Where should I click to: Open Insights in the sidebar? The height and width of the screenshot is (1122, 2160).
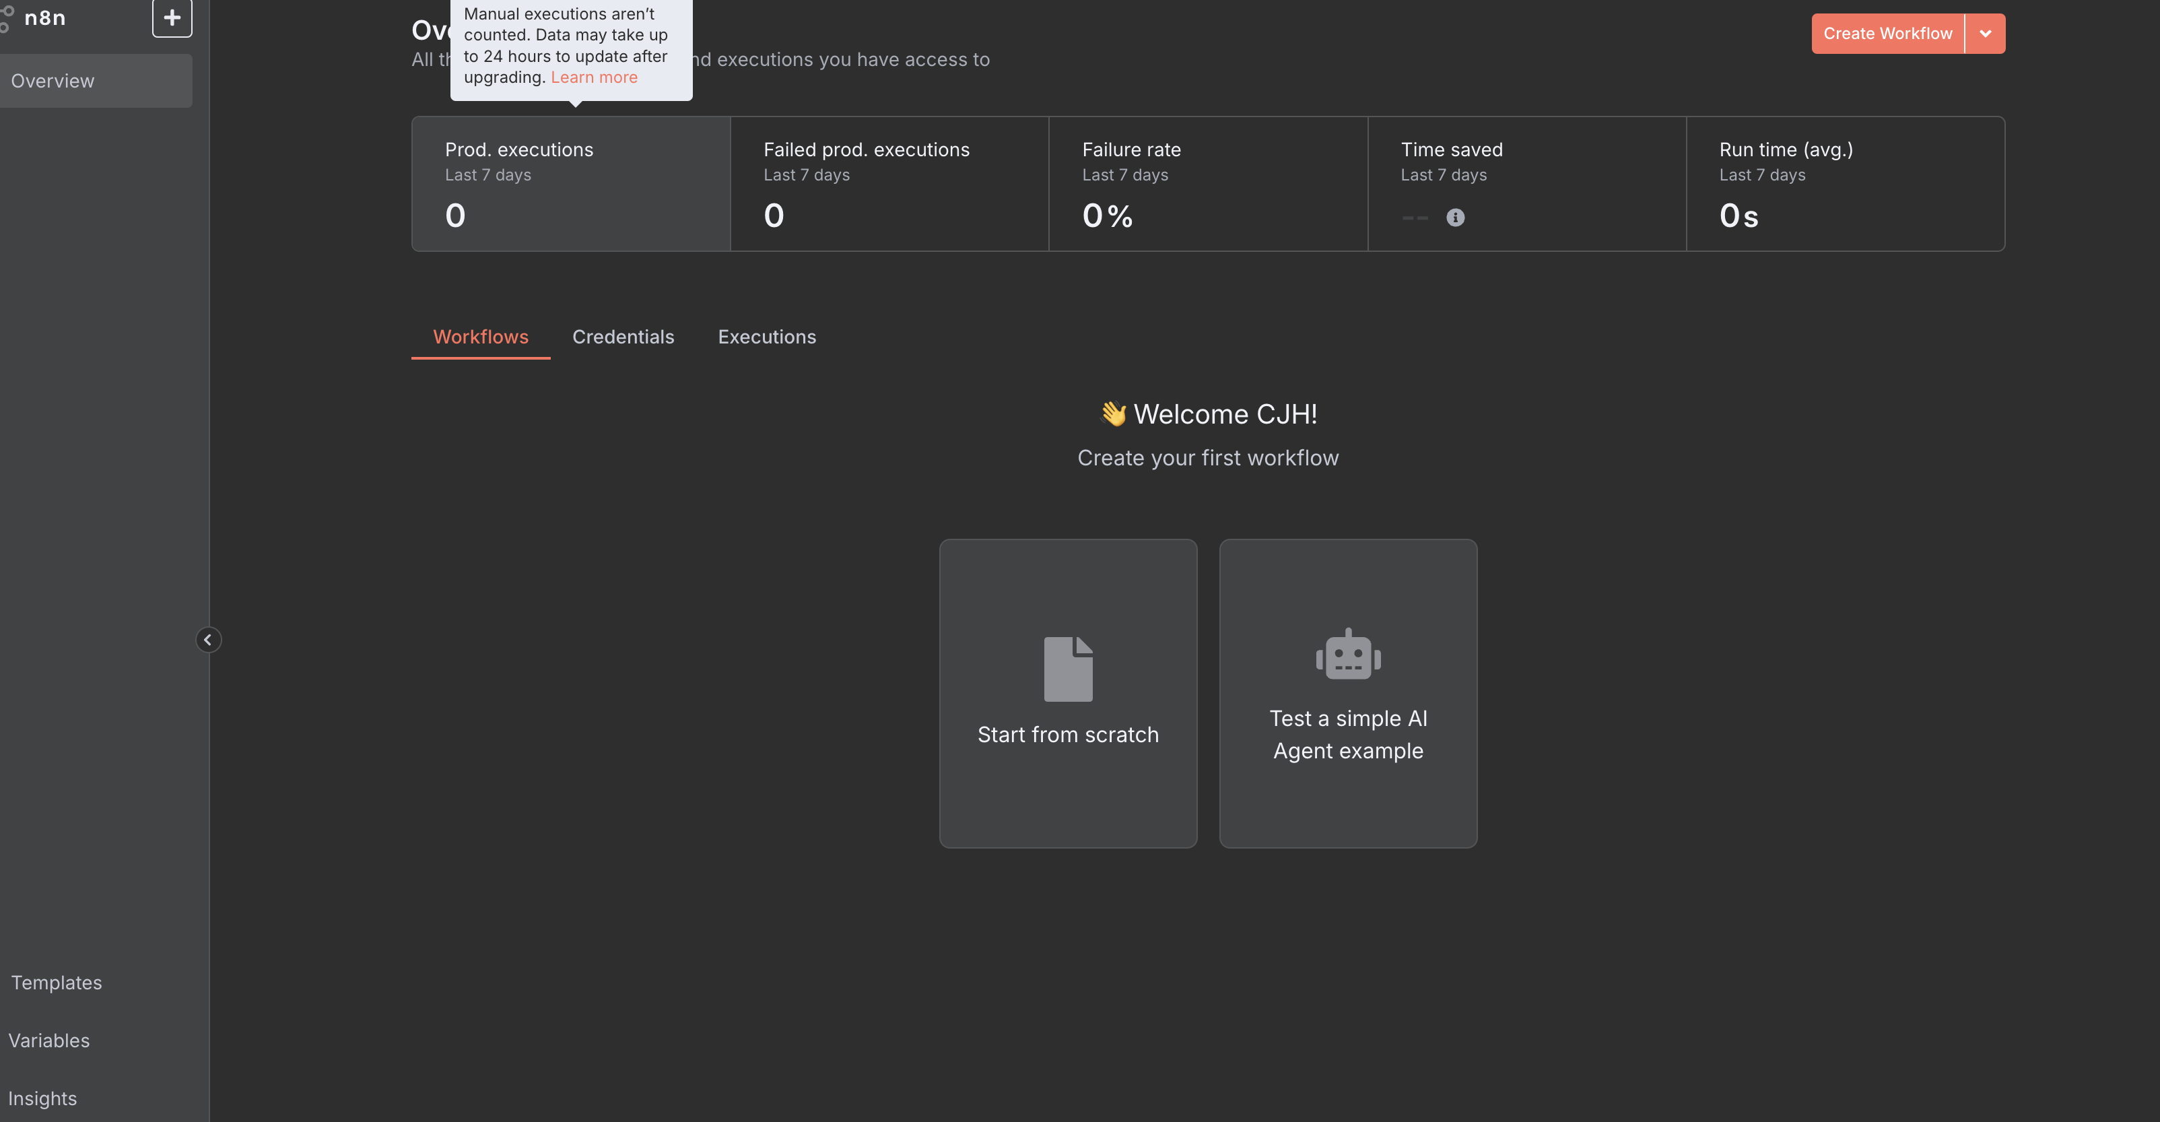[x=42, y=1098]
